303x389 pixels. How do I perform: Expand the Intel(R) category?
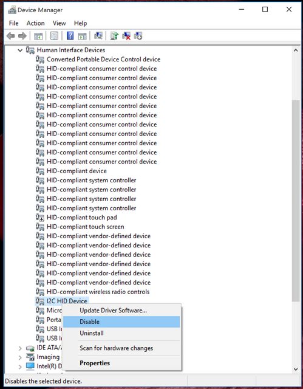(x=20, y=367)
